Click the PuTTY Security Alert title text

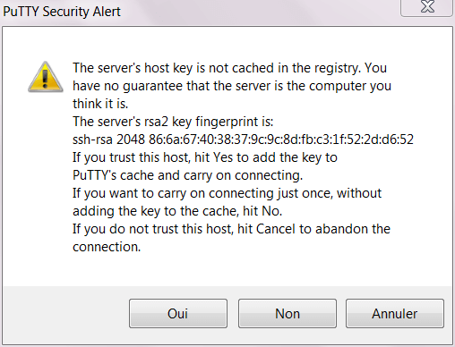pyautogui.click(x=62, y=12)
